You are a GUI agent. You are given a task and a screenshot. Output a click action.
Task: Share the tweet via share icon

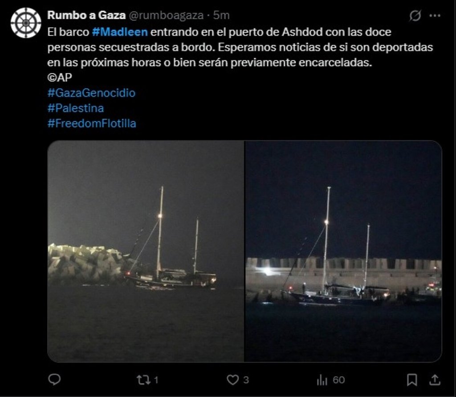[435, 380]
